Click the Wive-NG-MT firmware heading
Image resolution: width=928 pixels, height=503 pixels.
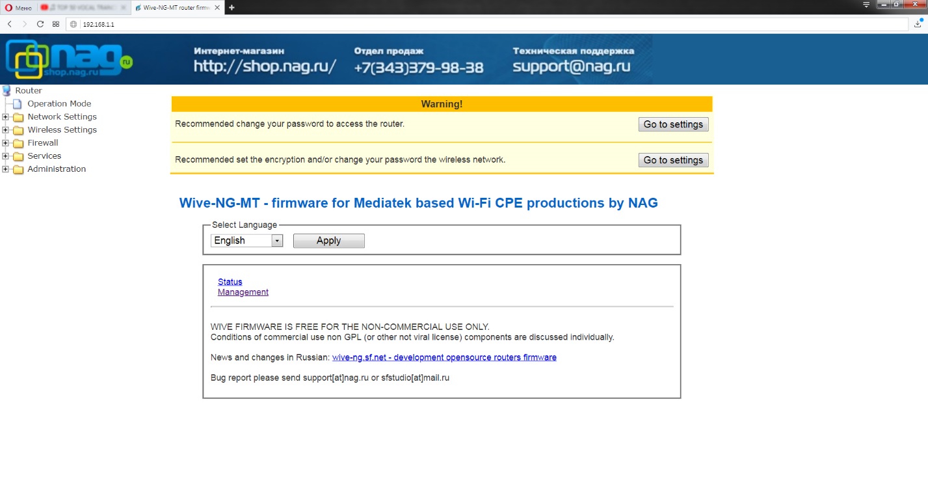click(x=418, y=203)
